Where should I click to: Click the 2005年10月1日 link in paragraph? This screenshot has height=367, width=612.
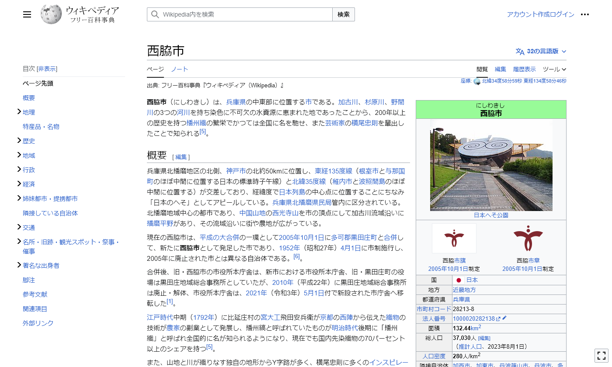pyautogui.click(x=302, y=238)
